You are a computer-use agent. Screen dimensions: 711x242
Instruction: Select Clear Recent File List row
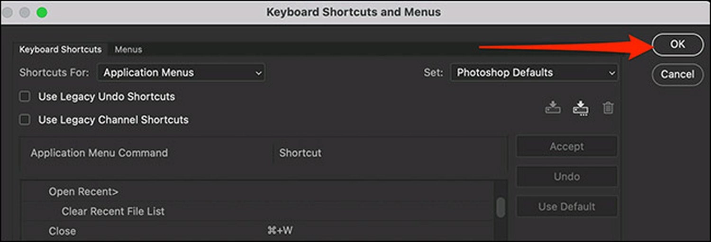(257, 211)
